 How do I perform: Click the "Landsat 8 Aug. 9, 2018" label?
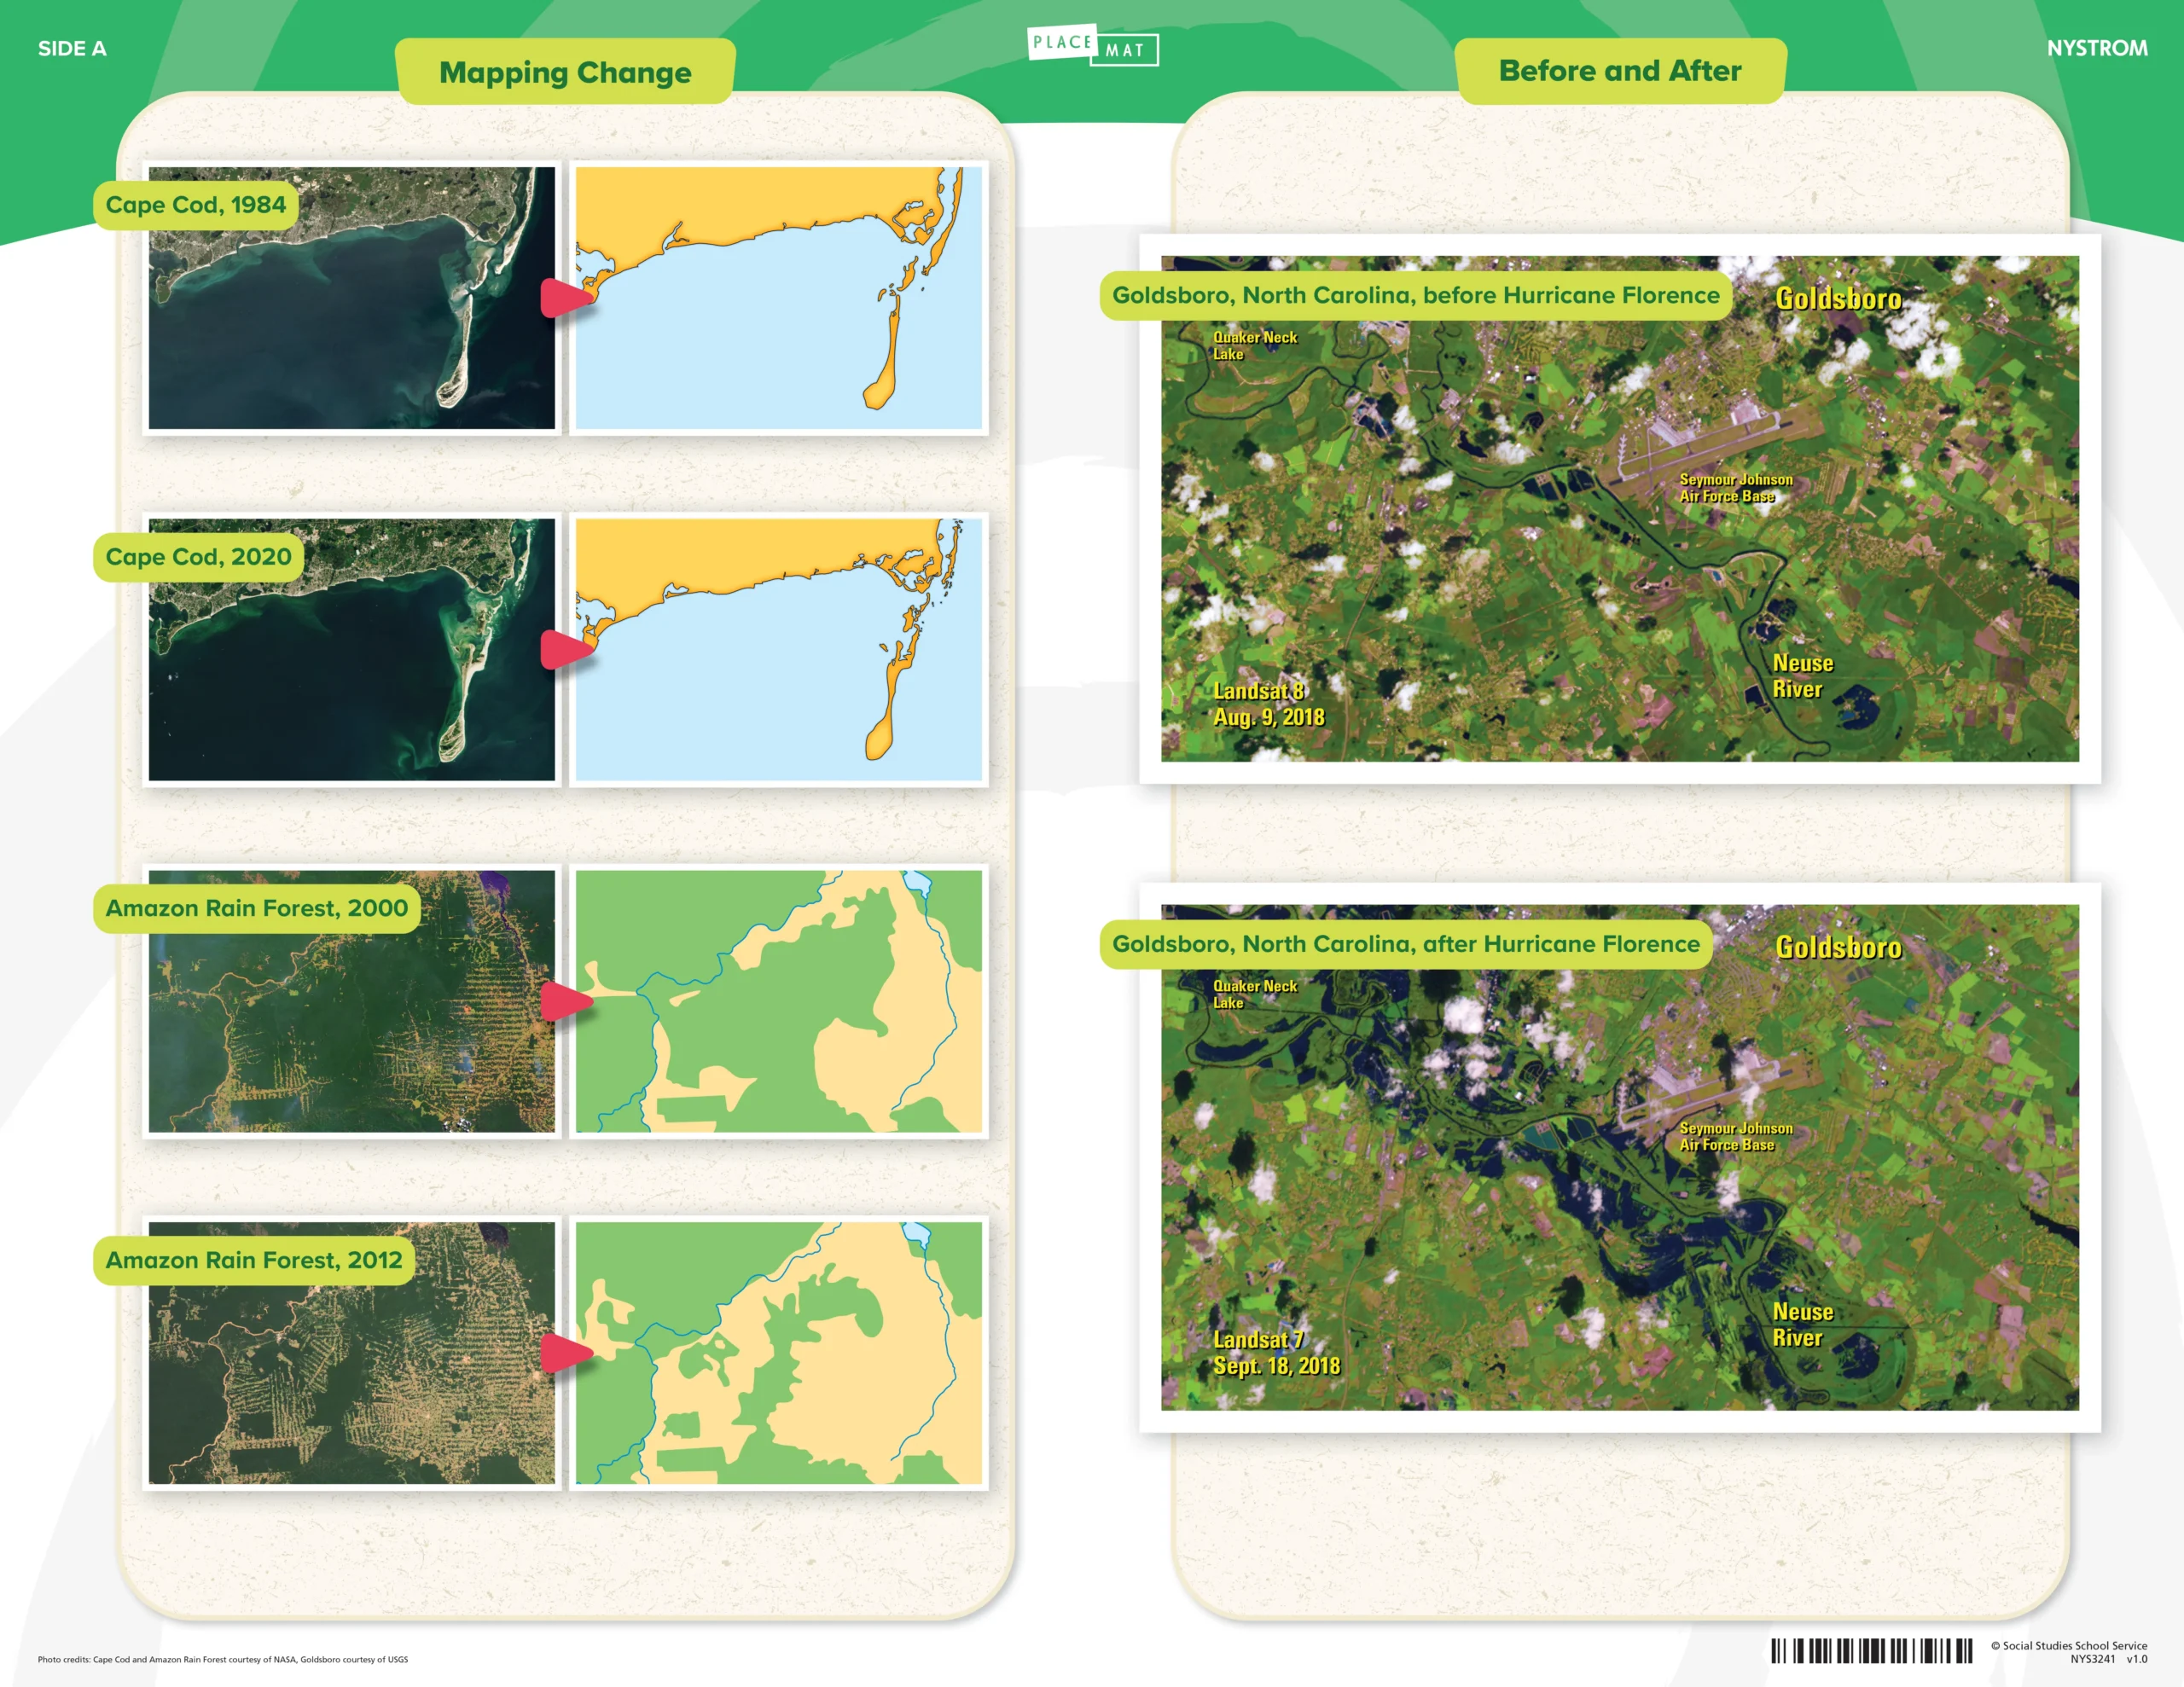coord(1269,704)
